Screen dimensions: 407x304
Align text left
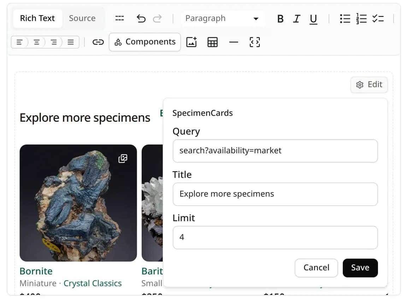(19, 42)
